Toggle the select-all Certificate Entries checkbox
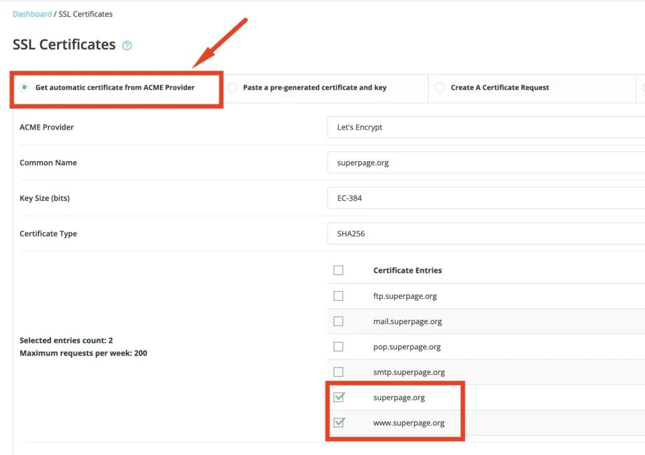The height and width of the screenshot is (455, 645). coord(338,270)
